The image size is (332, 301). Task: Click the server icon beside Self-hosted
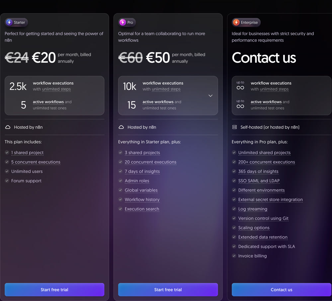coord(235,127)
